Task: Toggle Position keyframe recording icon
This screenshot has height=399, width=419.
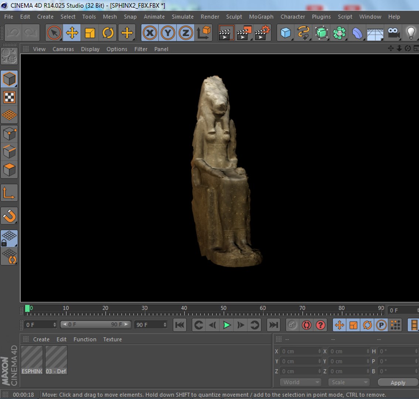Action: pos(339,325)
